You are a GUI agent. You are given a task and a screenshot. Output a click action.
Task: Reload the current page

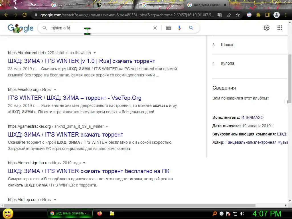(25, 15)
